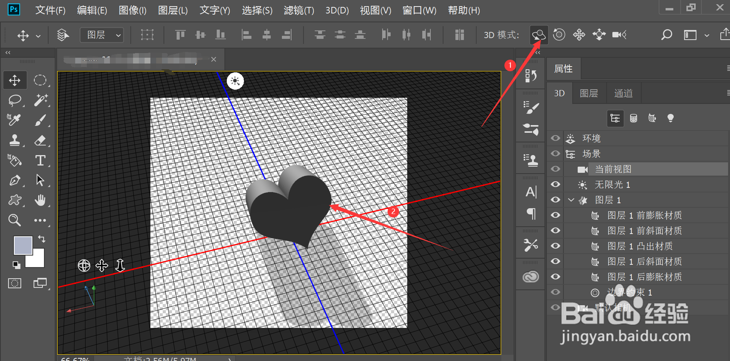Select the Magic Wand tool

[x=40, y=100]
